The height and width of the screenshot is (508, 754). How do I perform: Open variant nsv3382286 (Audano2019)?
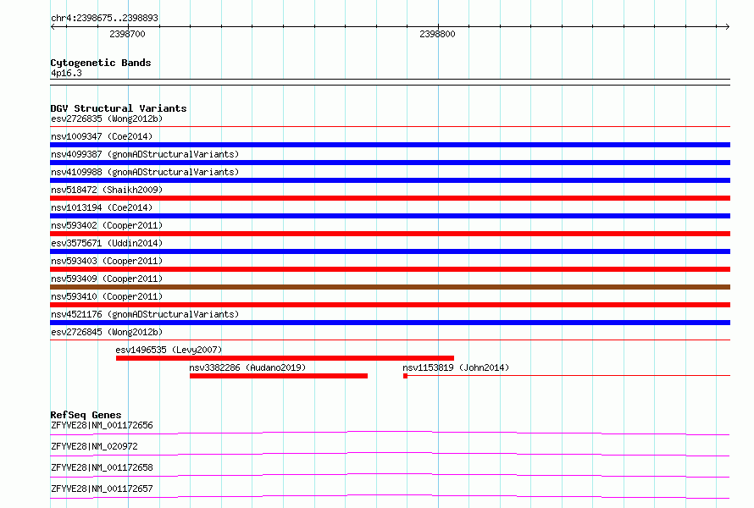tap(247, 367)
